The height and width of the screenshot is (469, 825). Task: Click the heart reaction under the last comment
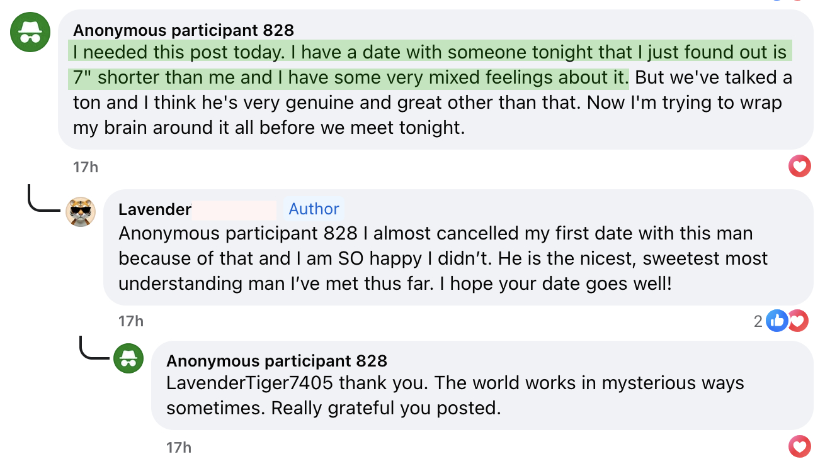coord(799,447)
